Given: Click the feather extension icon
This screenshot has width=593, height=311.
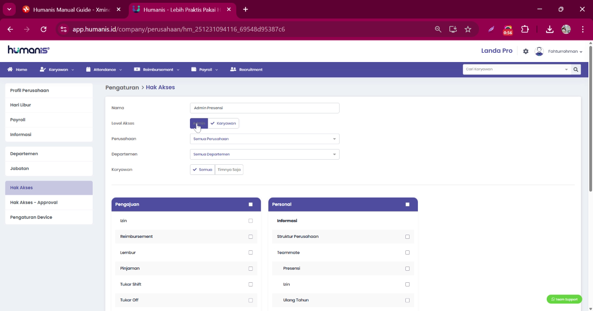Looking at the screenshot, I should click(x=491, y=29).
